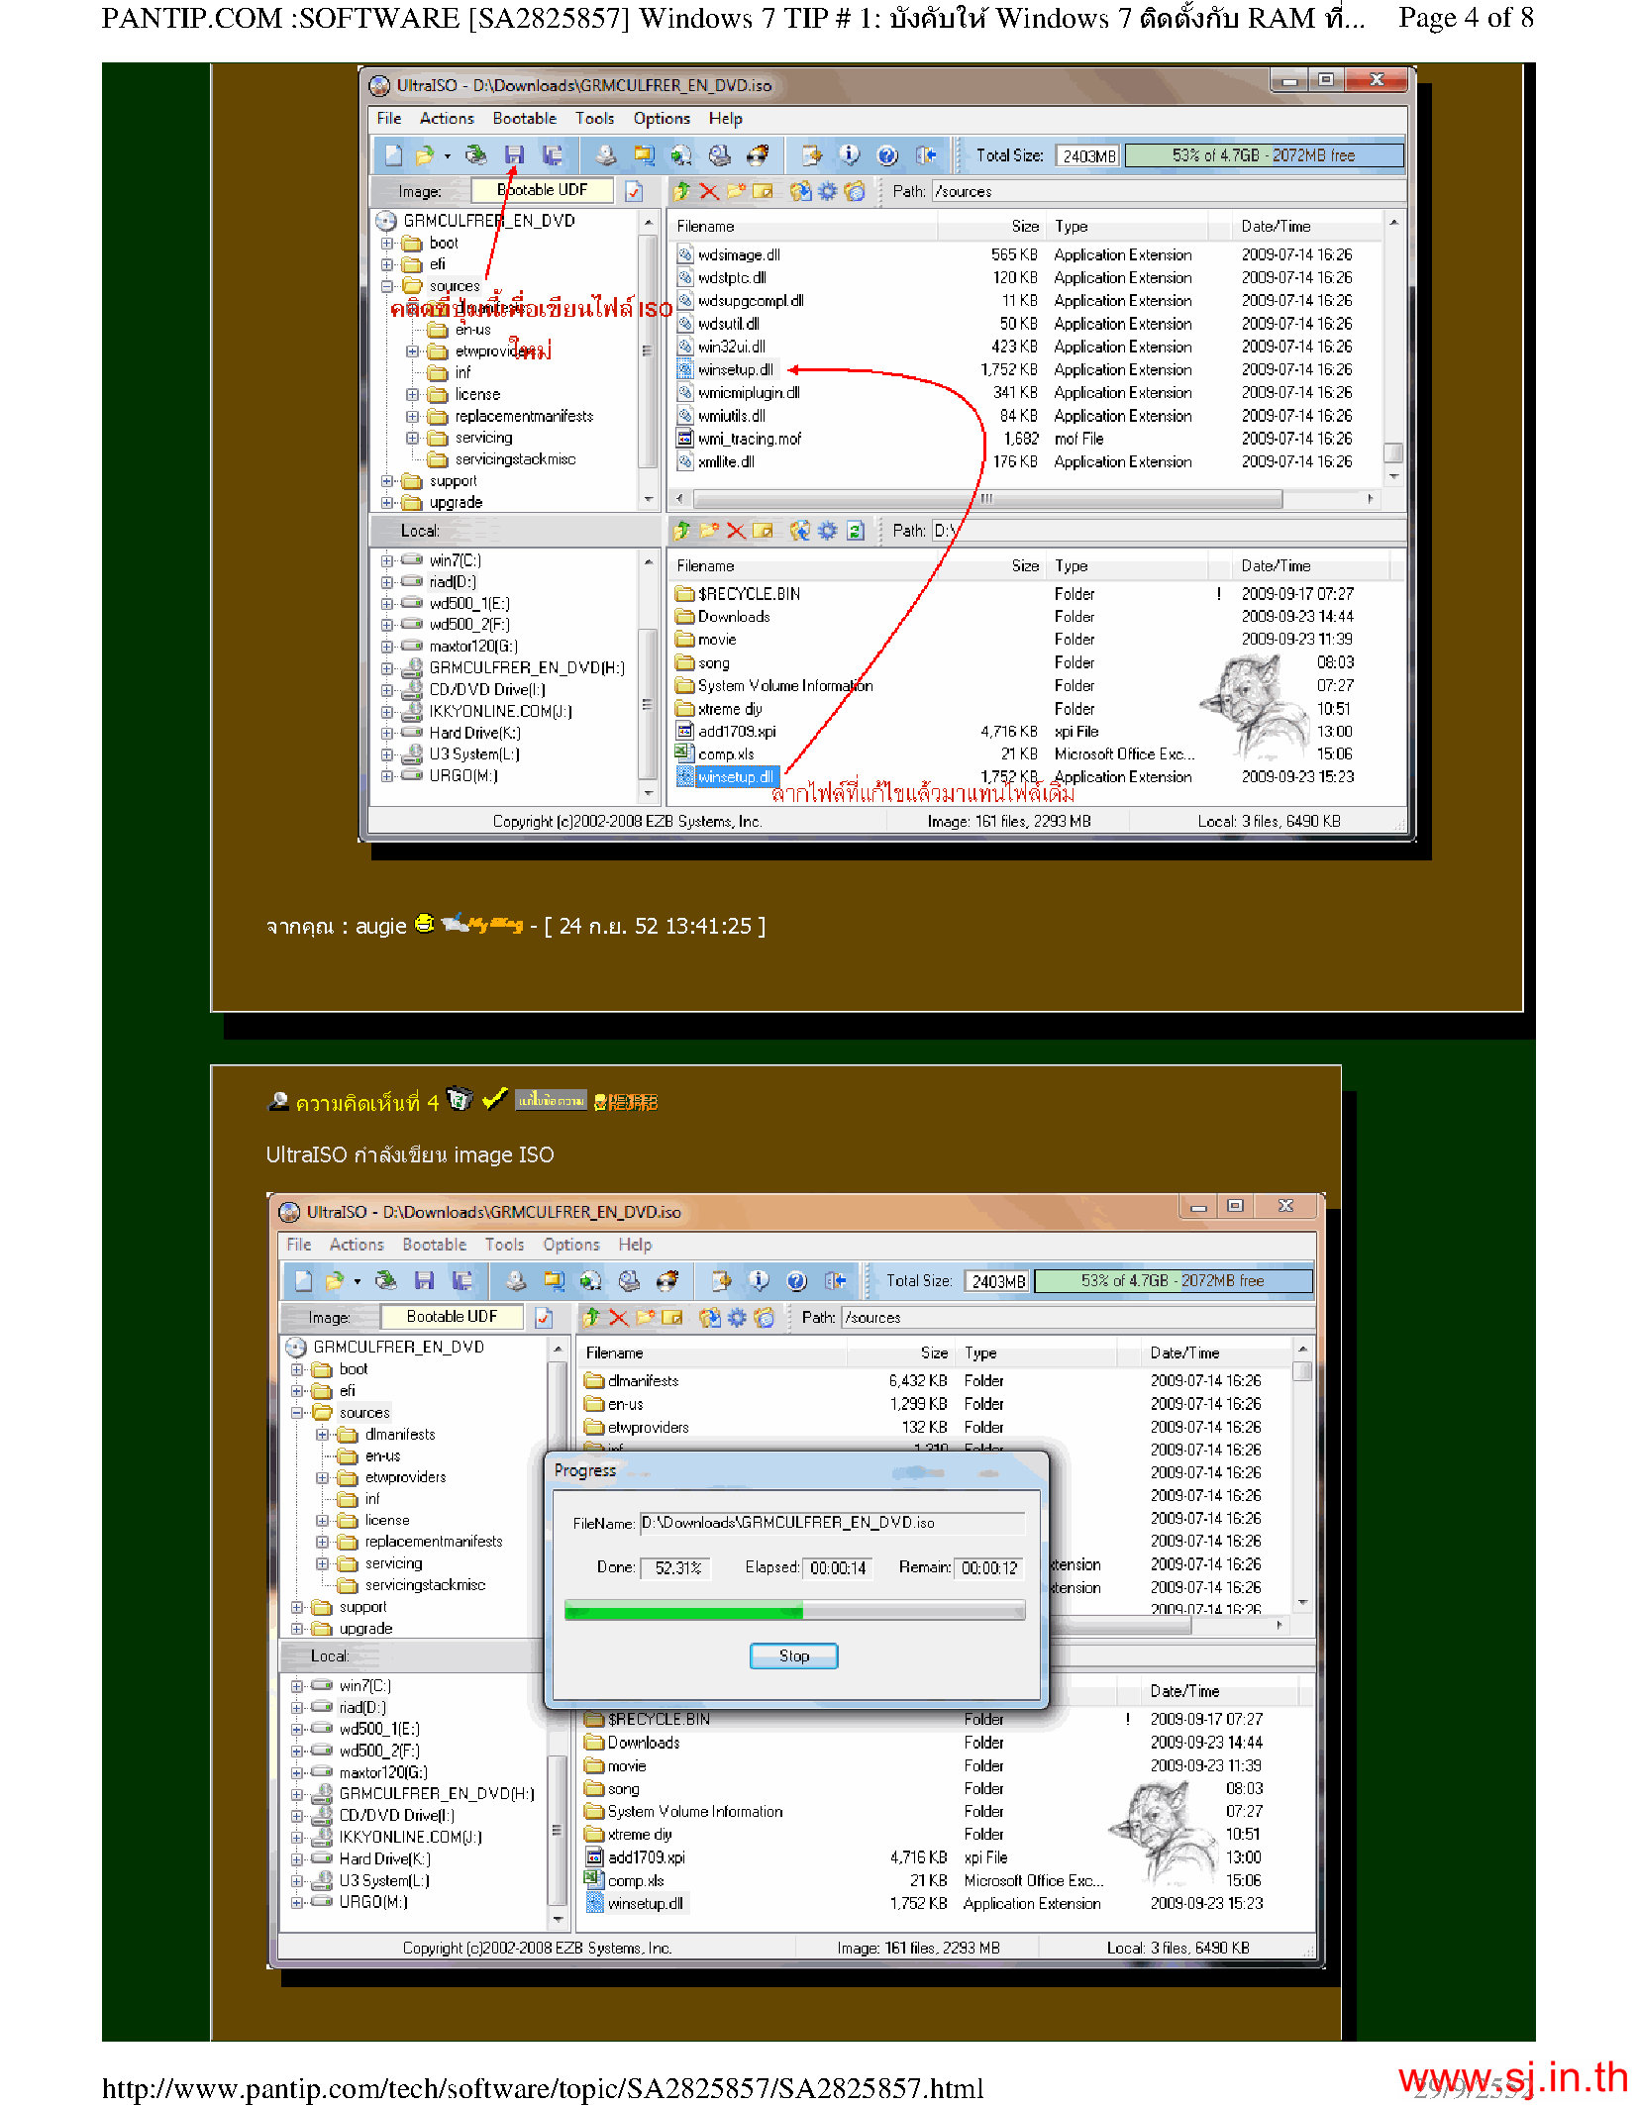Expand upgrade folder in upper UltraISO image tree

(x=387, y=503)
